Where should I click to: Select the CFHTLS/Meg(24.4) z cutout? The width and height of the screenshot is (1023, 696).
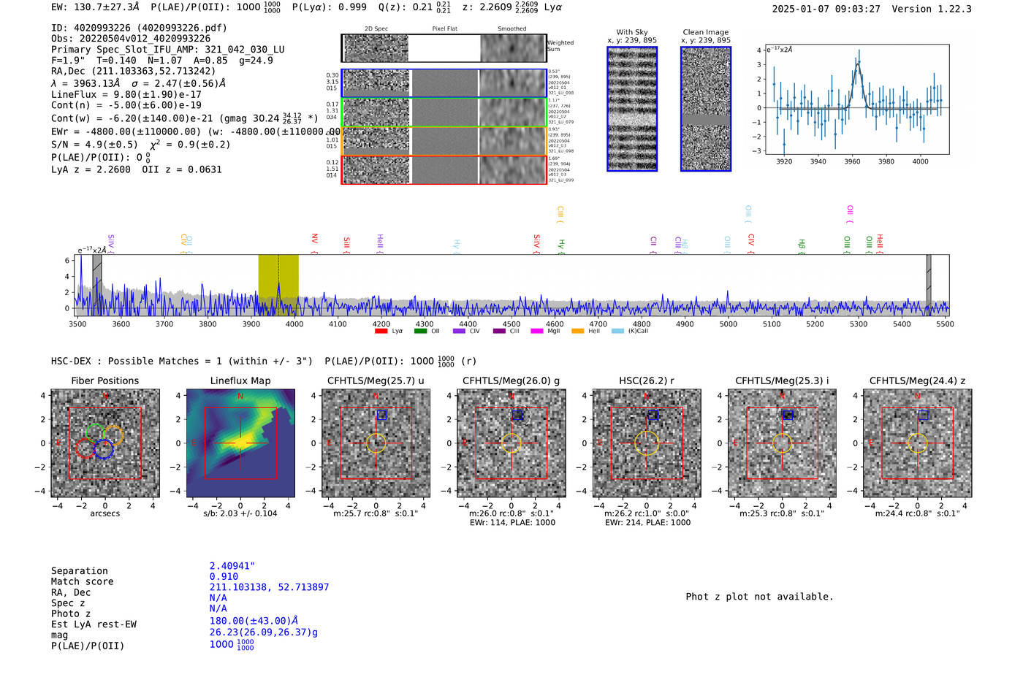[x=918, y=443]
